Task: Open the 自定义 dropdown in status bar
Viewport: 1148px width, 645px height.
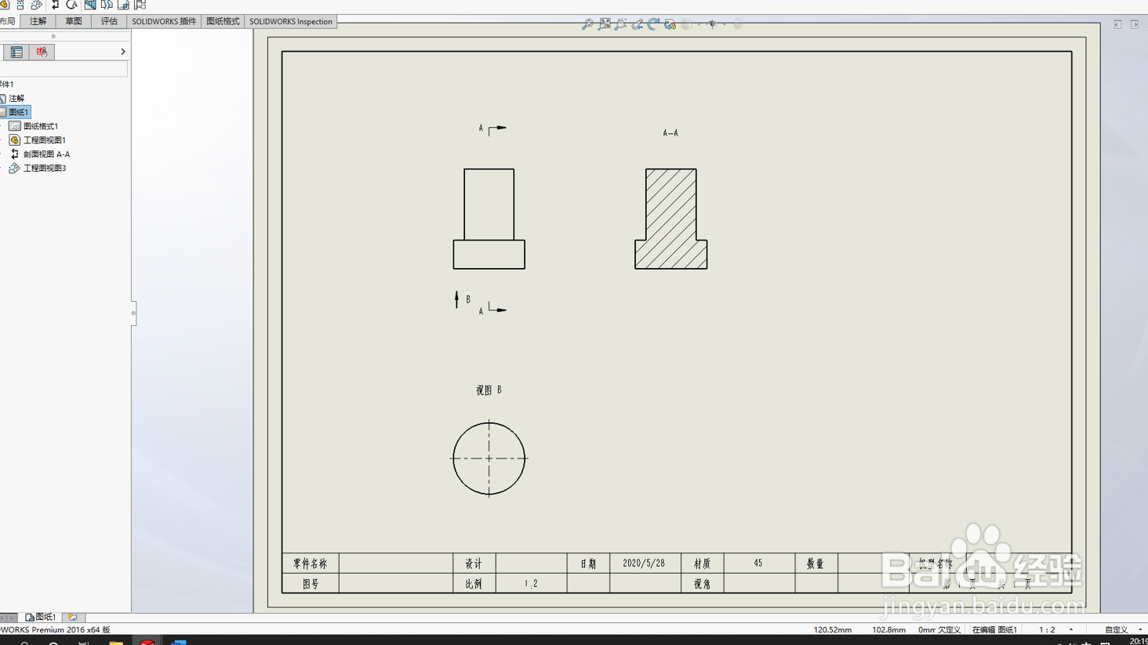Action: 1121,629
